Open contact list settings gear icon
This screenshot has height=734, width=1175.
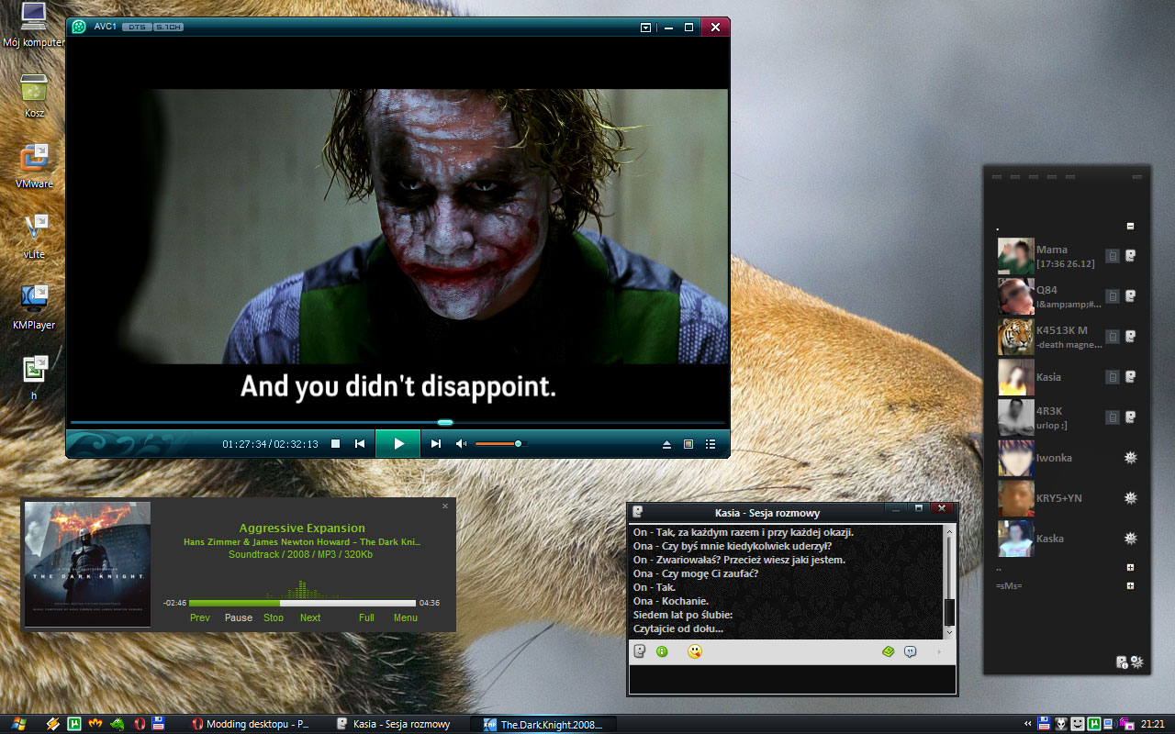click(1136, 662)
